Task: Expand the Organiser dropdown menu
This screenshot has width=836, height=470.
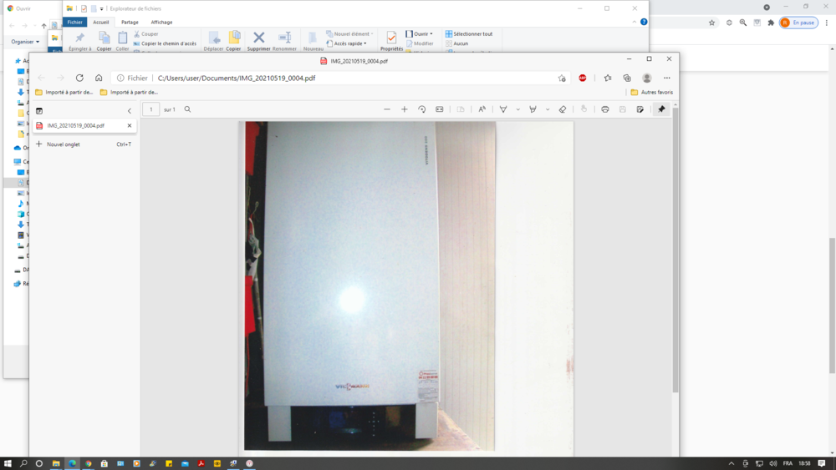Action: pyautogui.click(x=25, y=42)
